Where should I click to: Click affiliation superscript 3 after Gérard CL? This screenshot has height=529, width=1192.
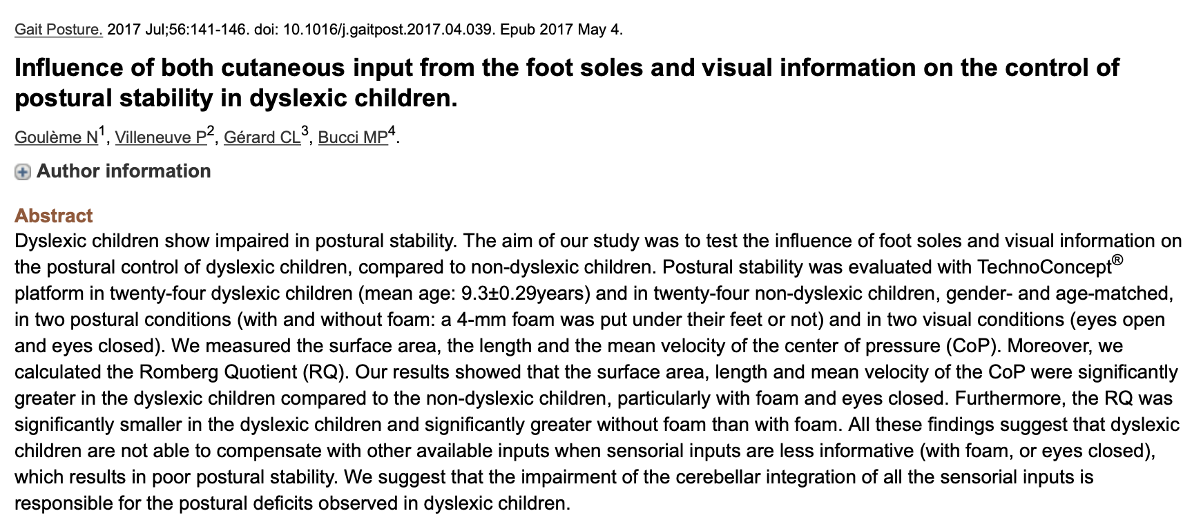(x=305, y=131)
